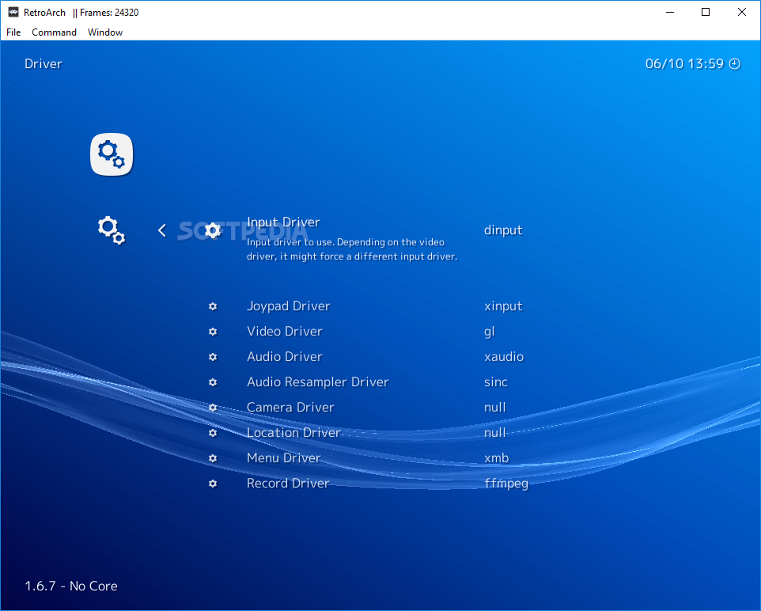Go back using the left chevron arrow
Viewport: 761px width, 611px height.
162,230
